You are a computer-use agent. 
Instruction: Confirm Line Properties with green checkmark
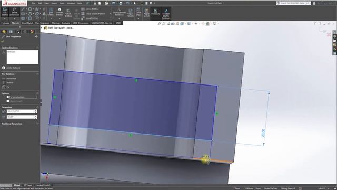pyautogui.click(x=3, y=41)
